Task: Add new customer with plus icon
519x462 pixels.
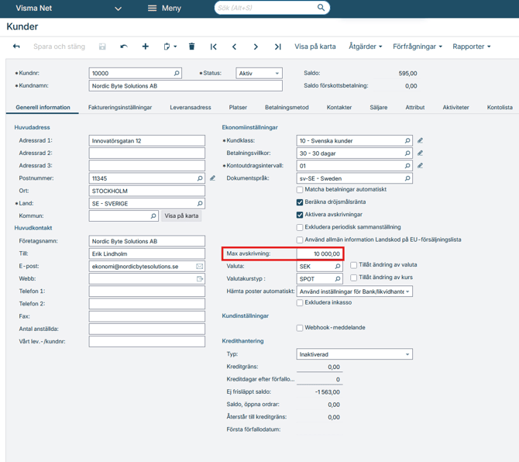Action: [145, 47]
